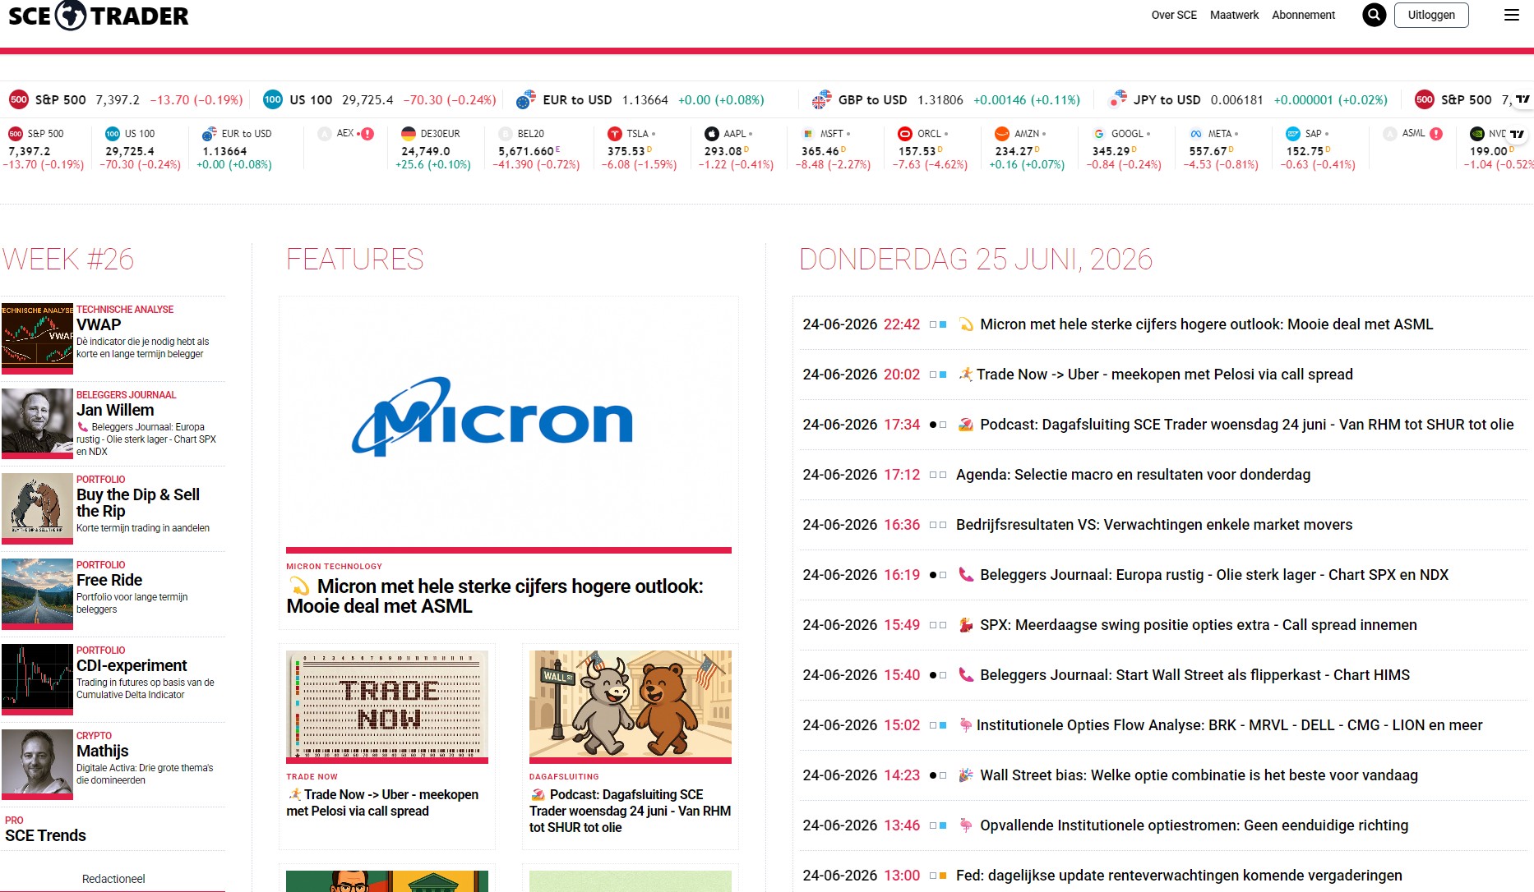The width and height of the screenshot is (1534, 892).
Task: Click the TradingView logo on ticker tape
Action: [x=1522, y=99]
